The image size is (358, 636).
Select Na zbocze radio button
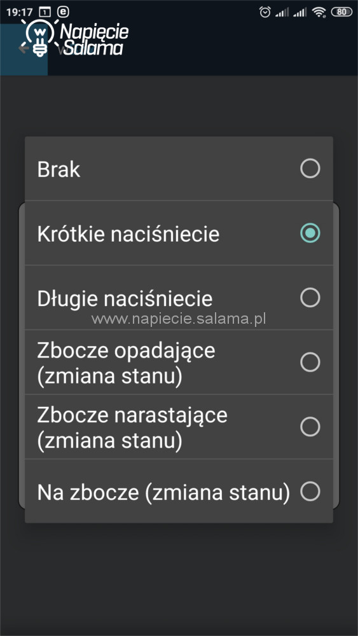310,491
